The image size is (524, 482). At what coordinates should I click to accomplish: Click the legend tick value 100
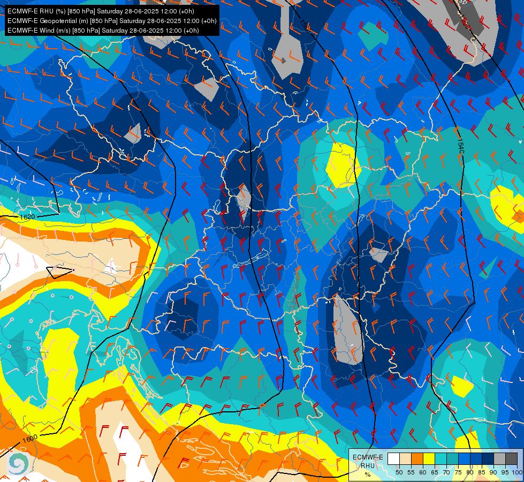pos(517,472)
